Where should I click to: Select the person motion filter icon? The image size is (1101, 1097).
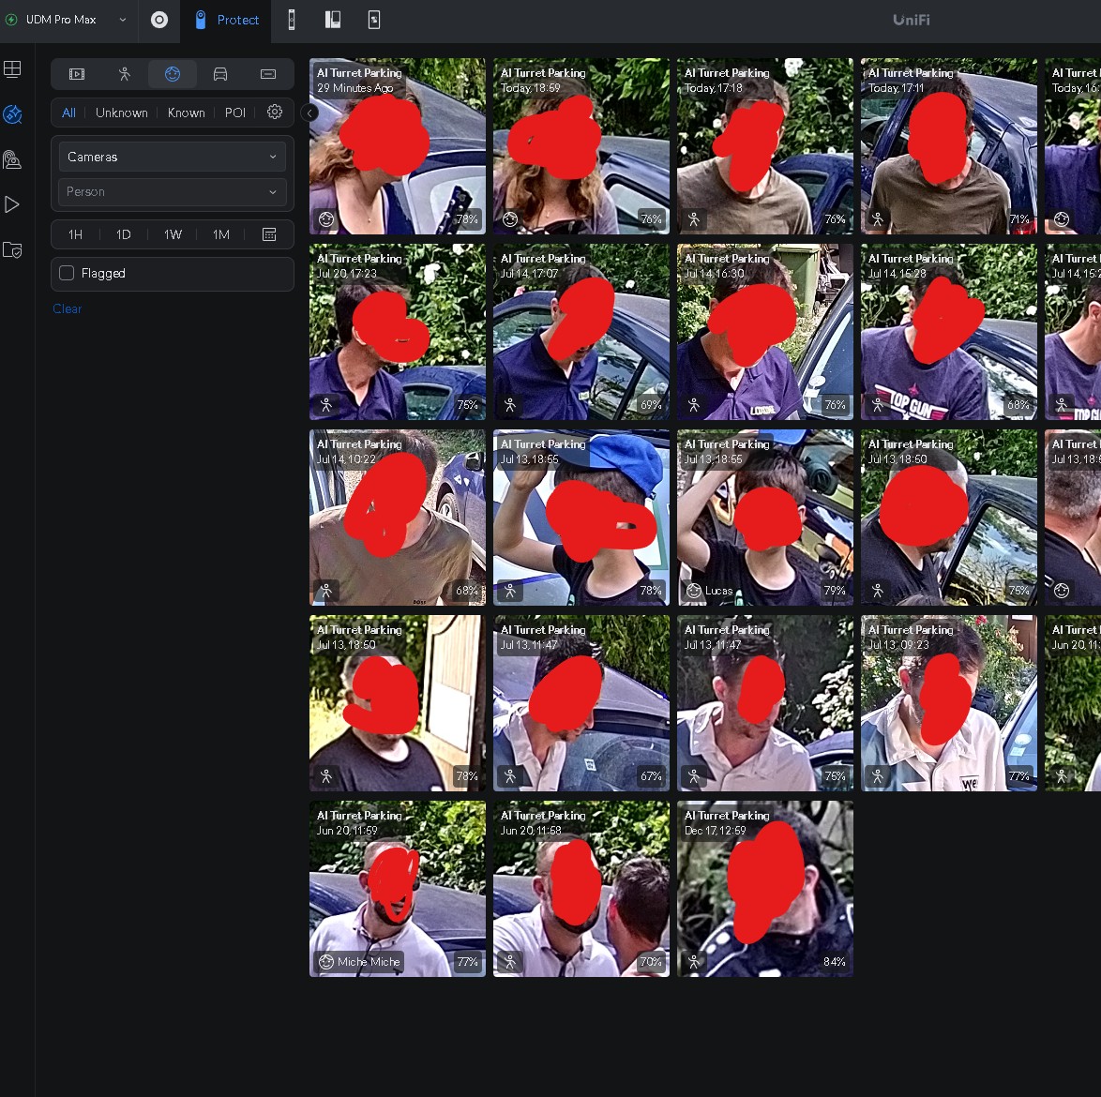[x=125, y=74]
